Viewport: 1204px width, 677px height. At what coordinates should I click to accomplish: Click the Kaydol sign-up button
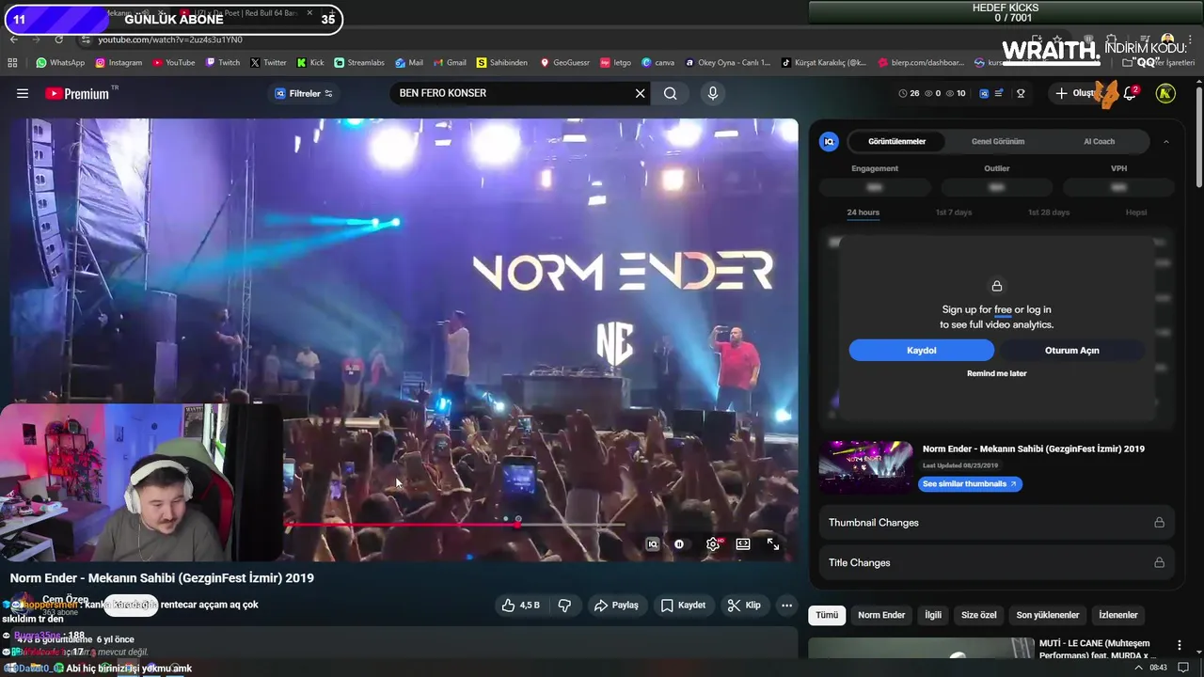[921, 350]
